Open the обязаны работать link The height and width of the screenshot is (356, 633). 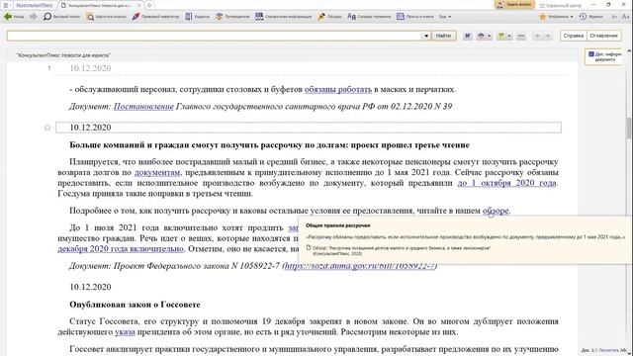(338, 89)
